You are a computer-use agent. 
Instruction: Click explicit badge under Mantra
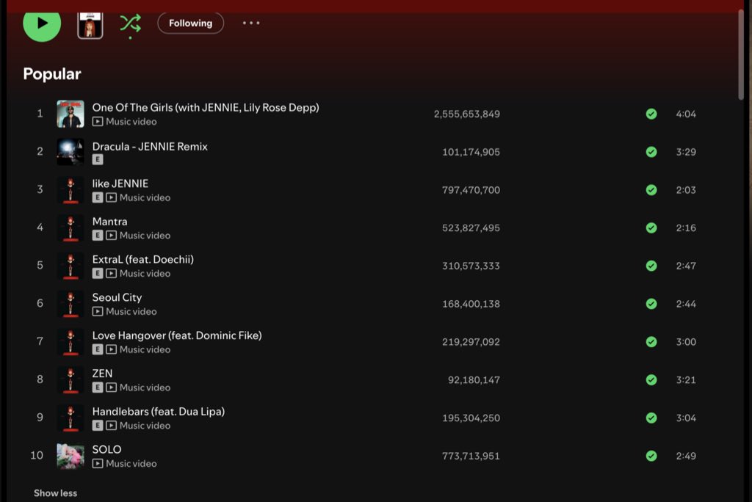pyautogui.click(x=98, y=236)
